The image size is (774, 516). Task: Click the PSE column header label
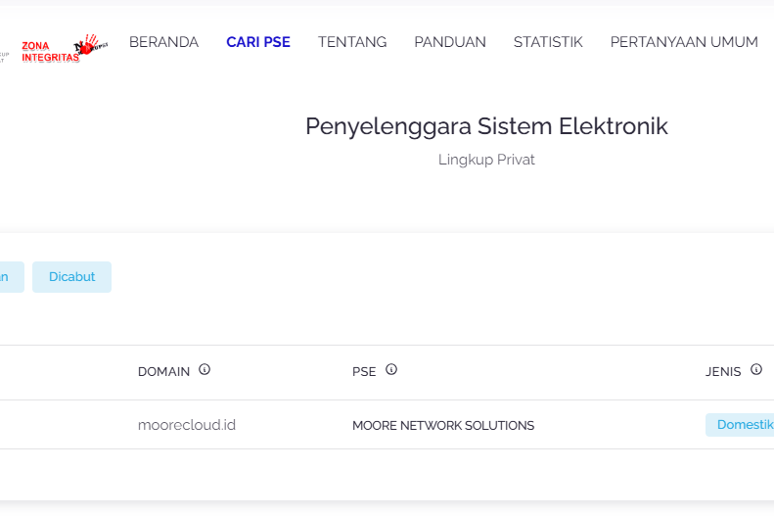coord(364,372)
